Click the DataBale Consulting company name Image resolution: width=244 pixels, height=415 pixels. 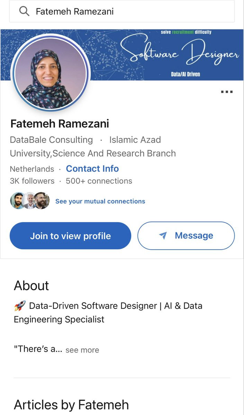point(51,140)
